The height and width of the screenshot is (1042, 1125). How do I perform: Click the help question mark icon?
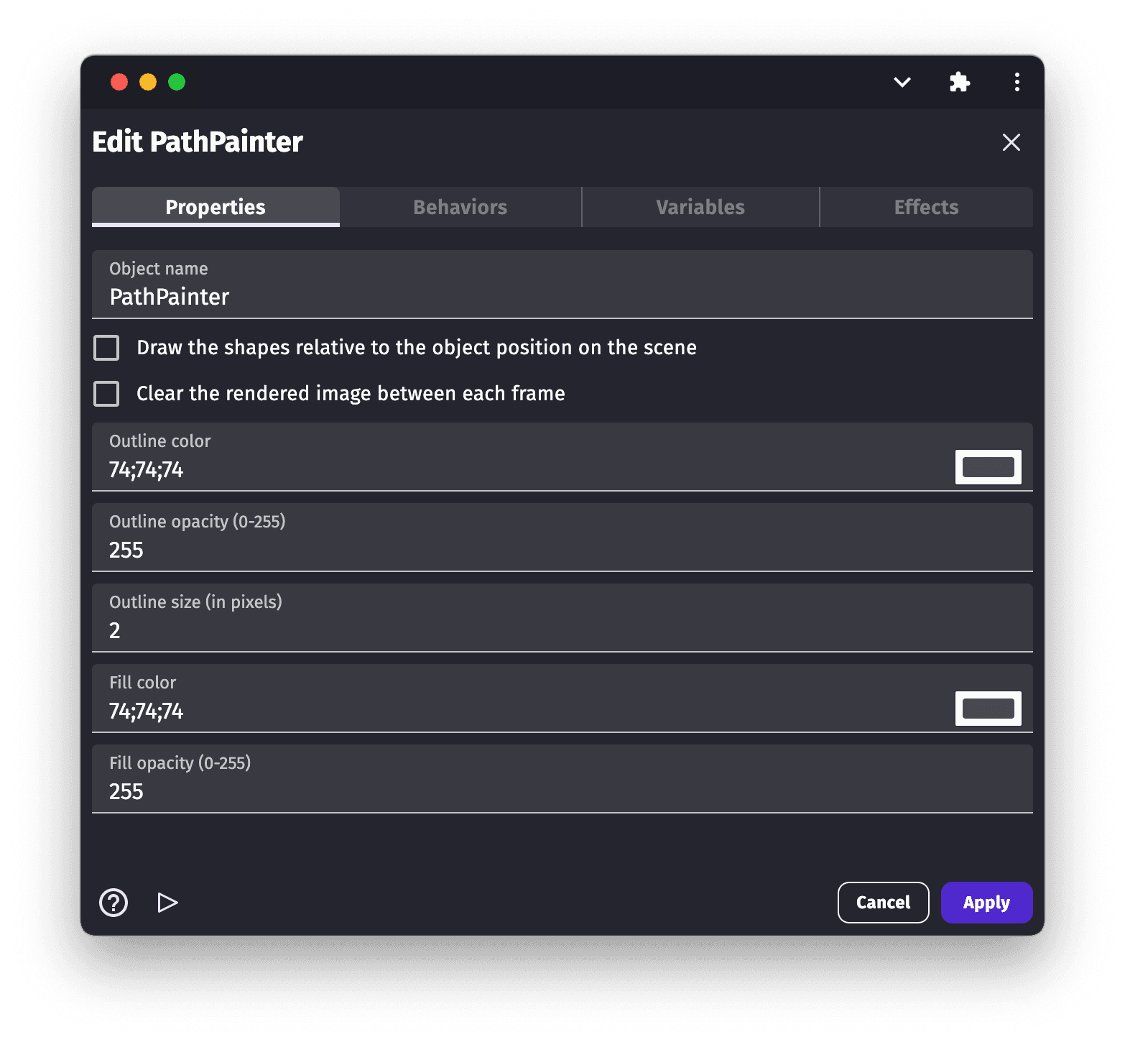[x=114, y=903]
